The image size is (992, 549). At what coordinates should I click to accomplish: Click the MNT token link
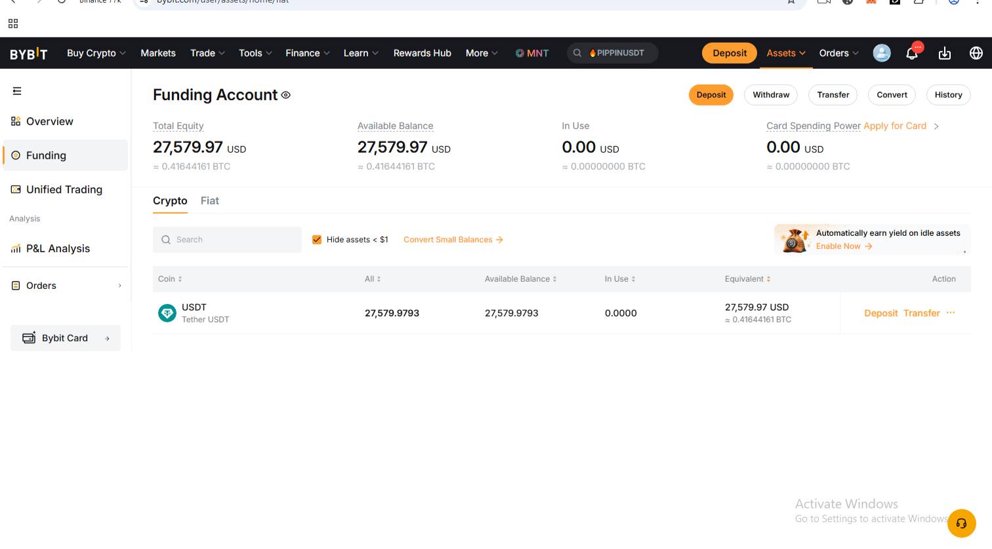point(532,53)
